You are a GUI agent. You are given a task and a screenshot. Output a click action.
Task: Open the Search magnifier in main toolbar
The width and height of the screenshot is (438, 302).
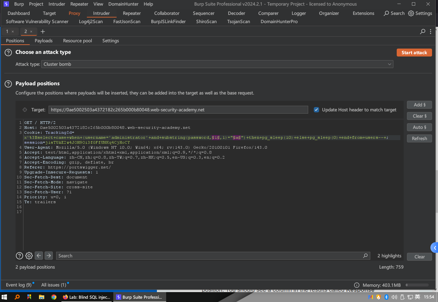(386, 13)
